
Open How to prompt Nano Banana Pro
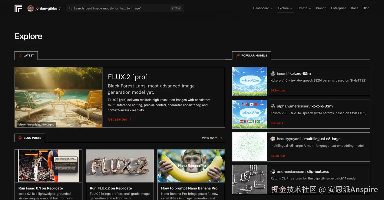tap(189, 188)
